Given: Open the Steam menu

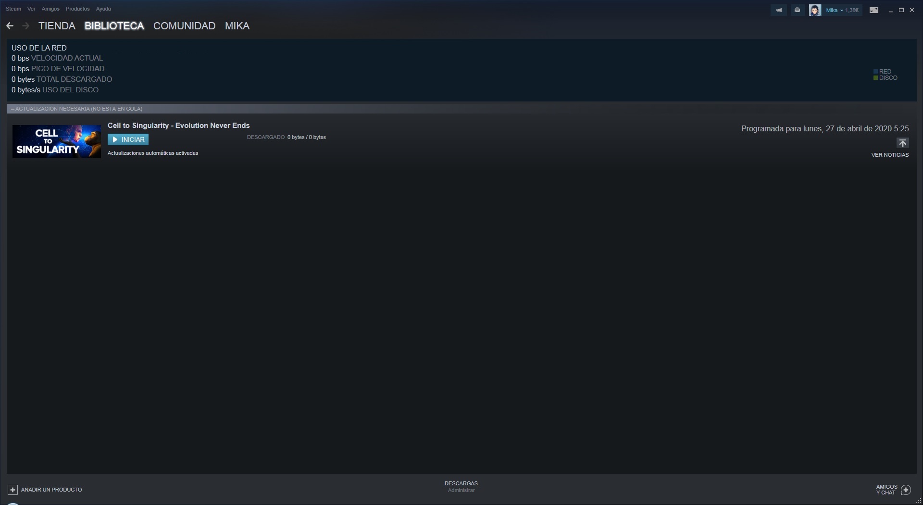Looking at the screenshot, I should (13, 9).
